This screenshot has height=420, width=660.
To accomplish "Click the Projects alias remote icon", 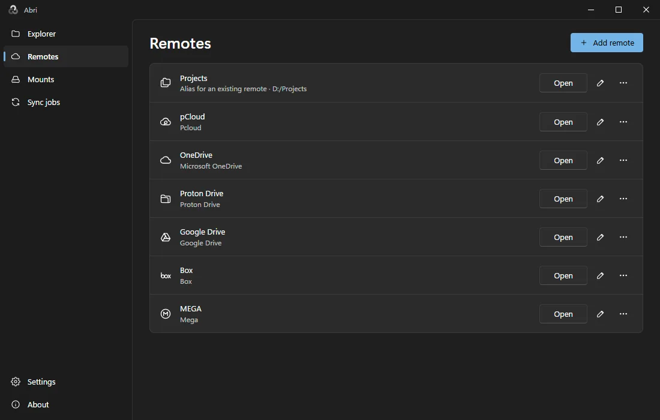I will (166, 83).
